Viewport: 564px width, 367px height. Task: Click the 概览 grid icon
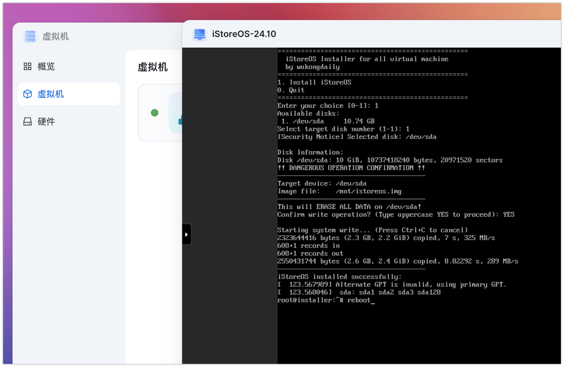point(28,66)
